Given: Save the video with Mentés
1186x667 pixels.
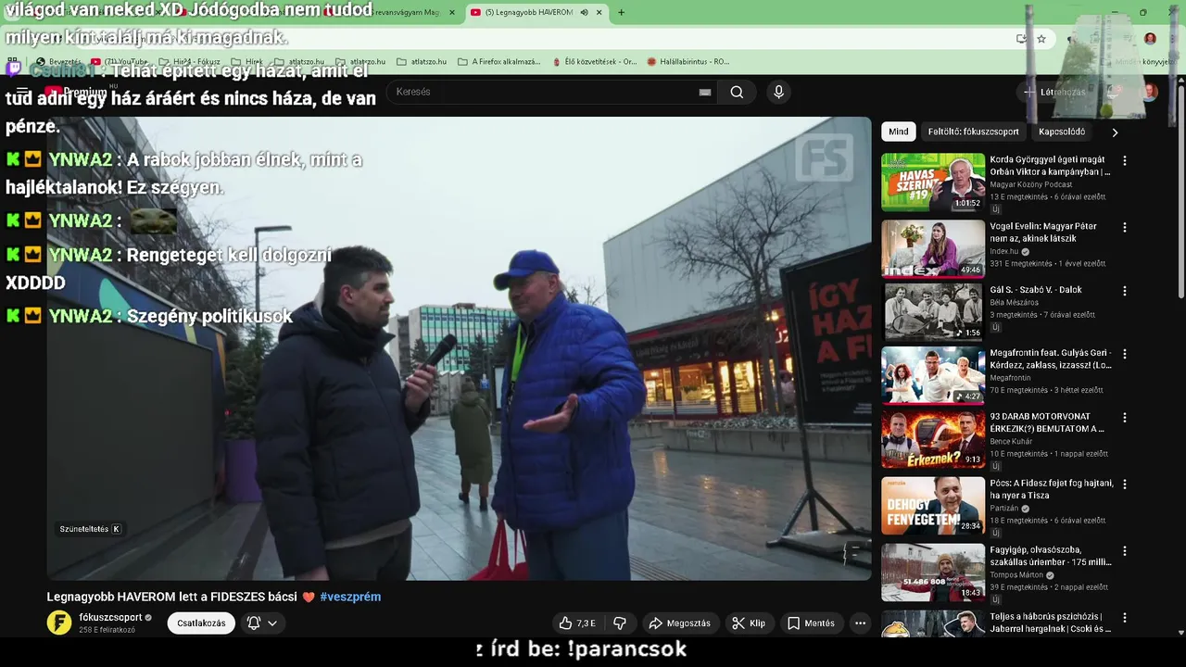Looking at the screenshot, I should tap(811, 623).
